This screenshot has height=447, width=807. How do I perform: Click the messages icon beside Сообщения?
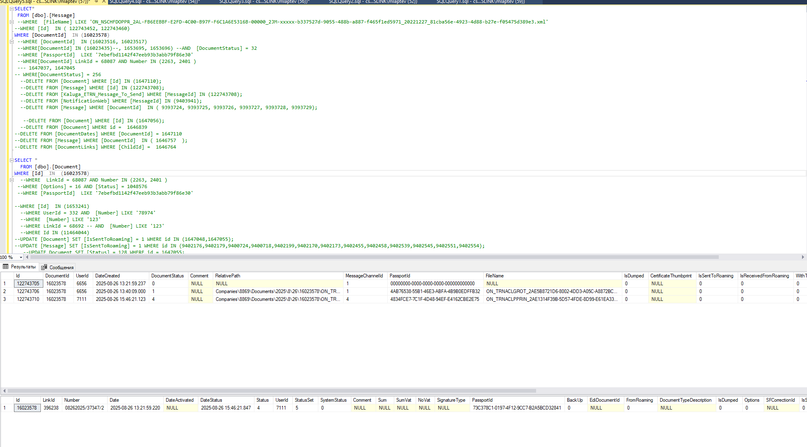tap(45, 267)
